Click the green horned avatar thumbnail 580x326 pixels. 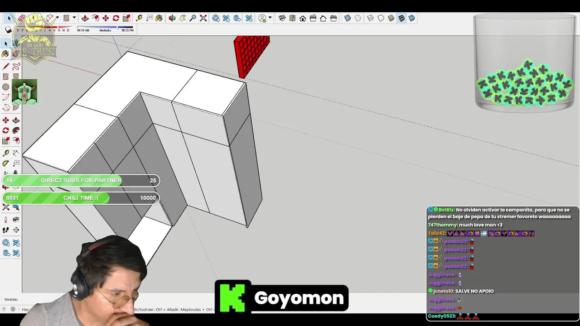point(24,92)
